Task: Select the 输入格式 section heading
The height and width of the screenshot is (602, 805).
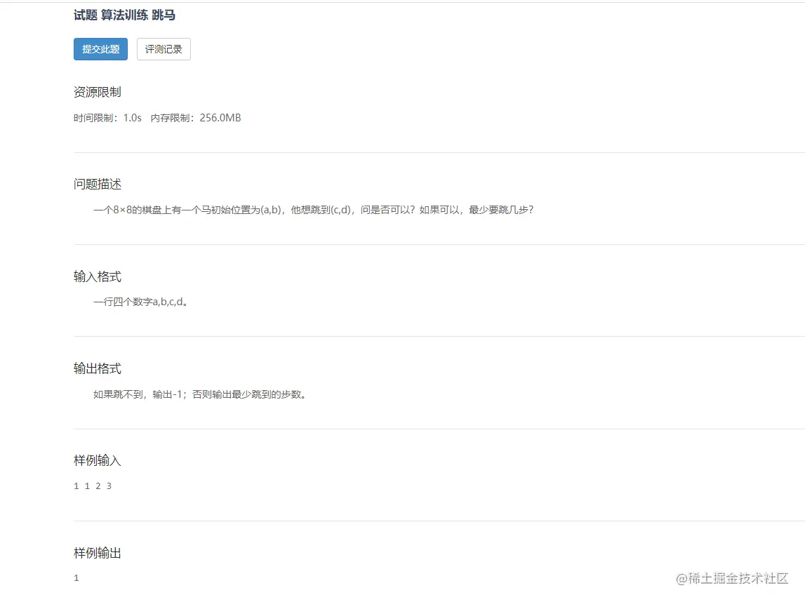Action: tap(98, 276)
